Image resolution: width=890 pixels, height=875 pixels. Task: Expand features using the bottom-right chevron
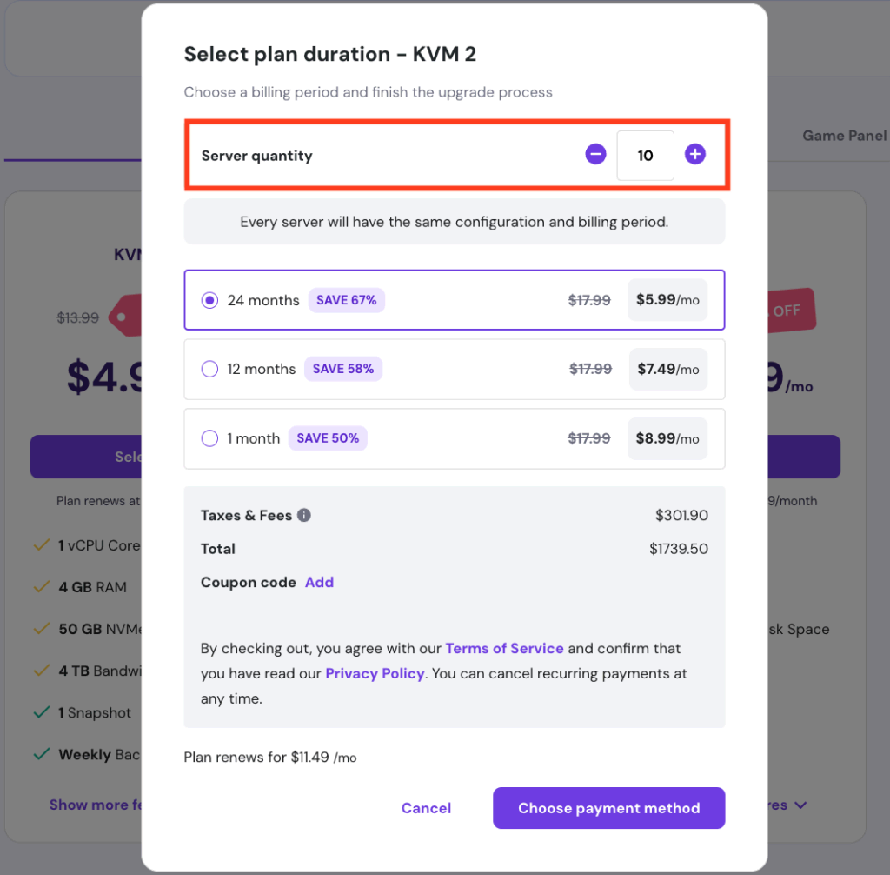coord(800,805)
